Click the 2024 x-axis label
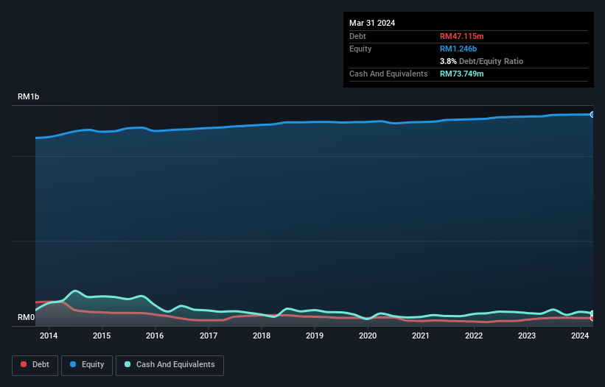The image size is (605, 387). 580,336
